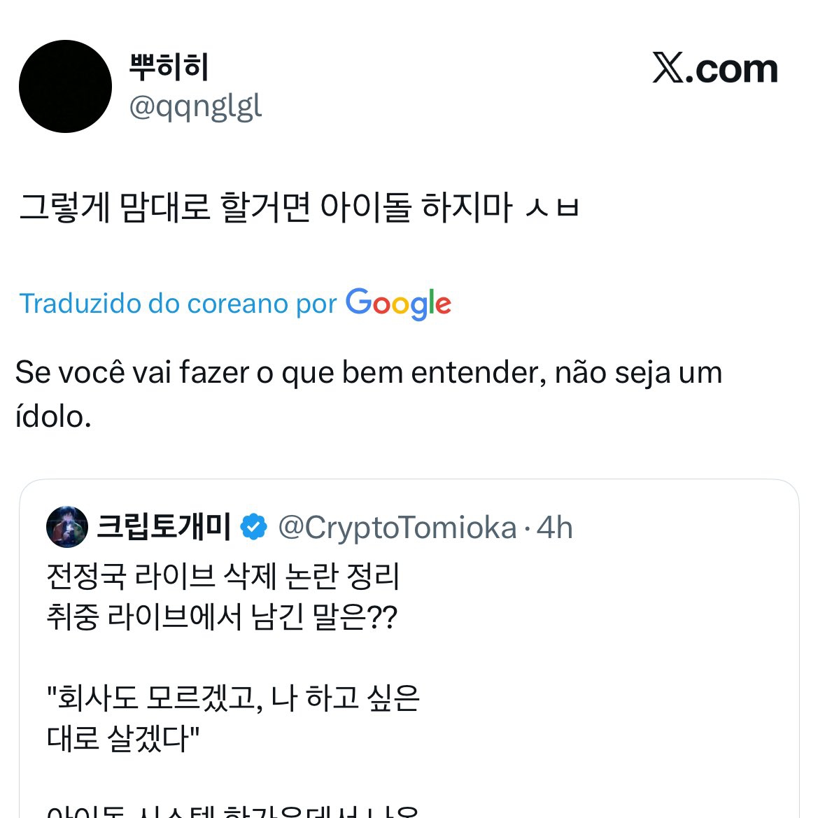Click the ".com" text beside the X logo
The width and height of the screenshot is (818, 818).
(x=732, y=69)
